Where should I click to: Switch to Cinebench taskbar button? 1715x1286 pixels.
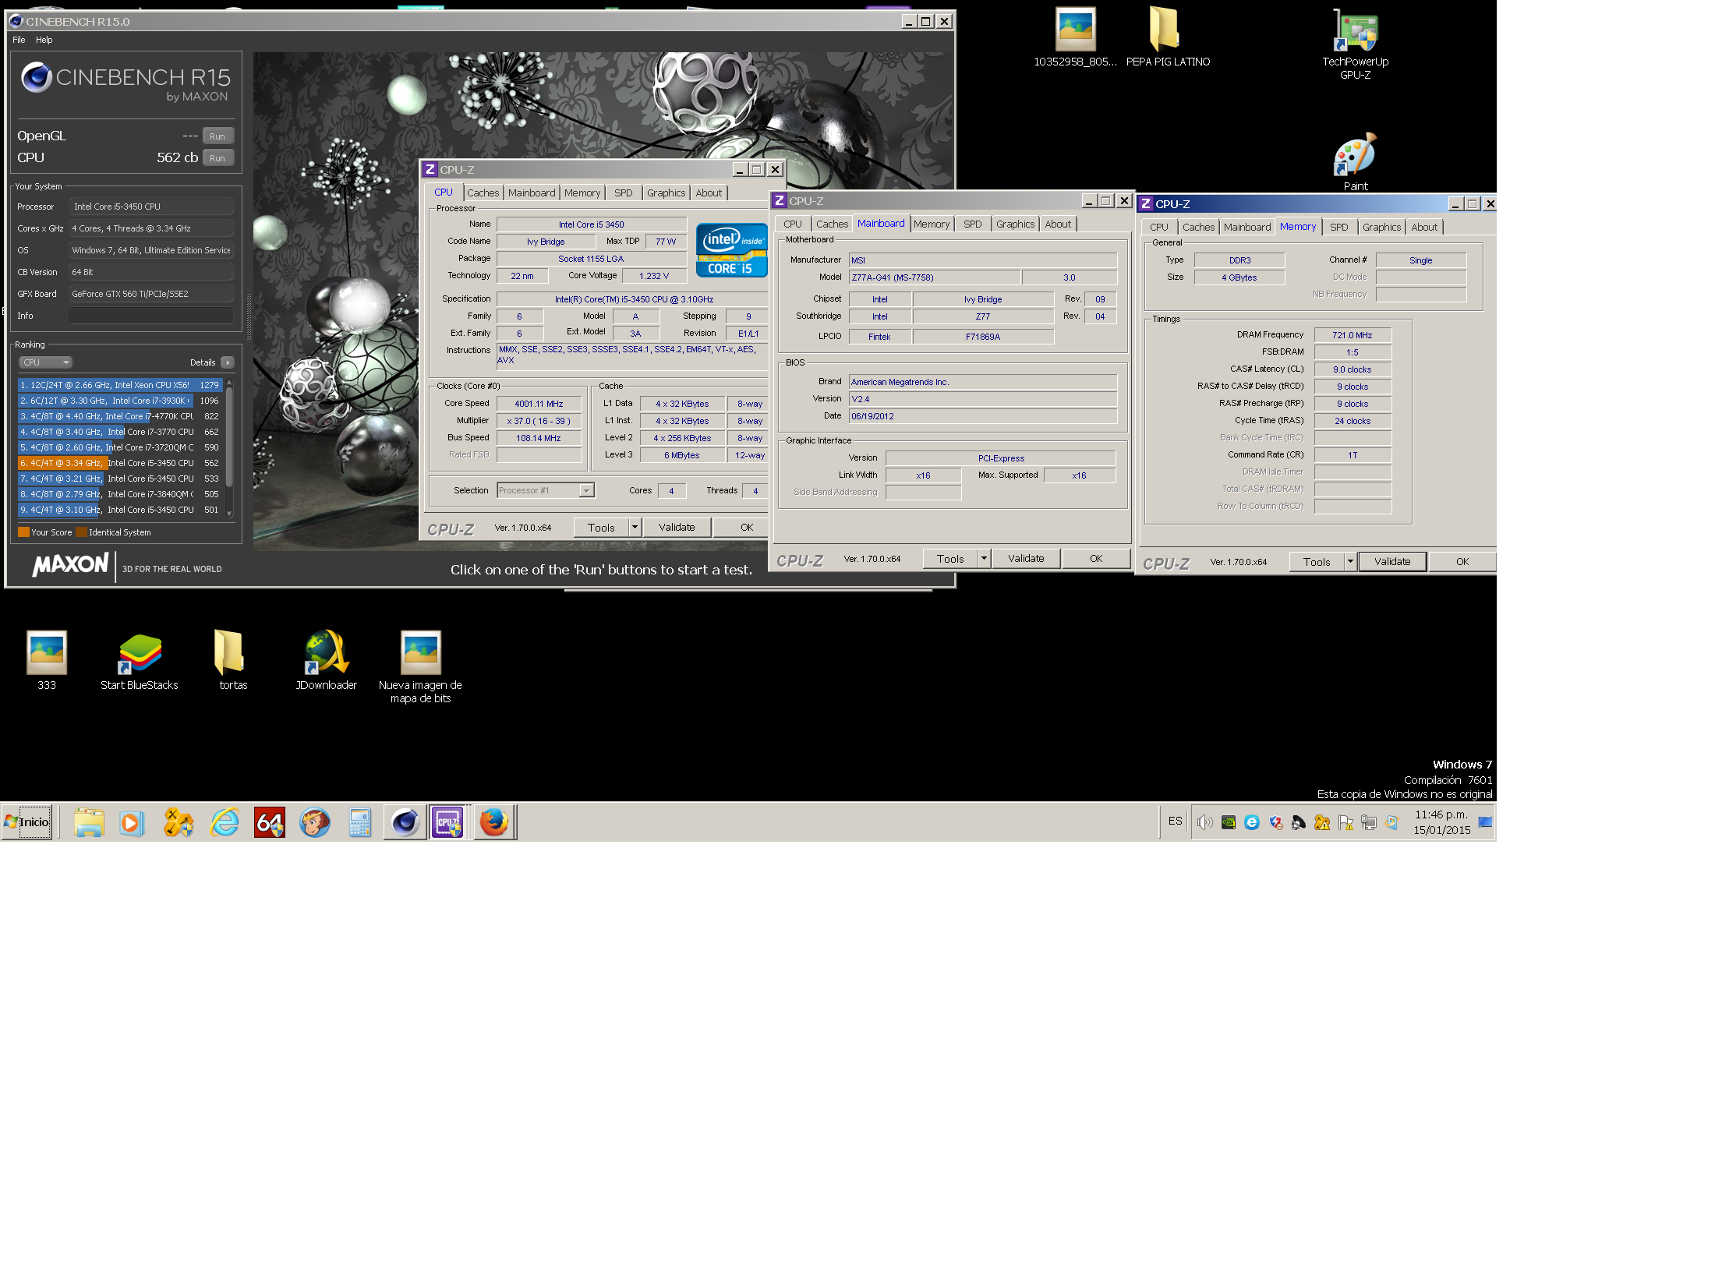pyautogui.click(x=405, y=822)
